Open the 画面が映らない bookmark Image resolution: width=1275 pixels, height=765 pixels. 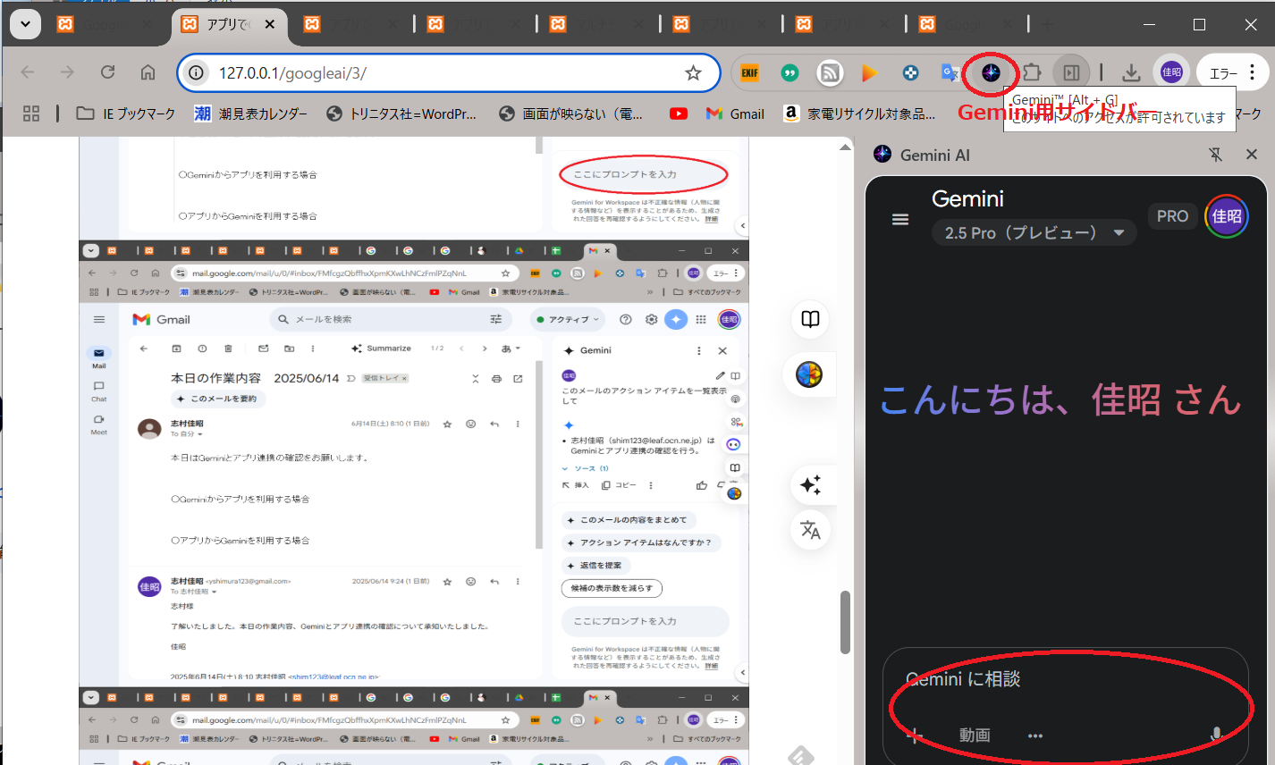[x=570, y=113]
